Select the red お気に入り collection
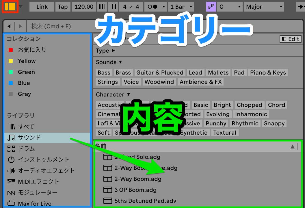The width and height of the screenshot is (305, 208). coord(47,50)
